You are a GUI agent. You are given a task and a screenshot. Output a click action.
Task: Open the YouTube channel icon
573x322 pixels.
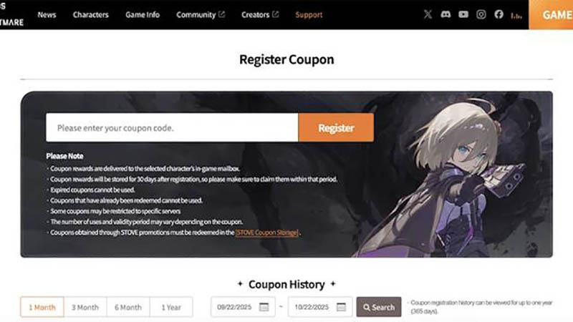pos(463,14)
